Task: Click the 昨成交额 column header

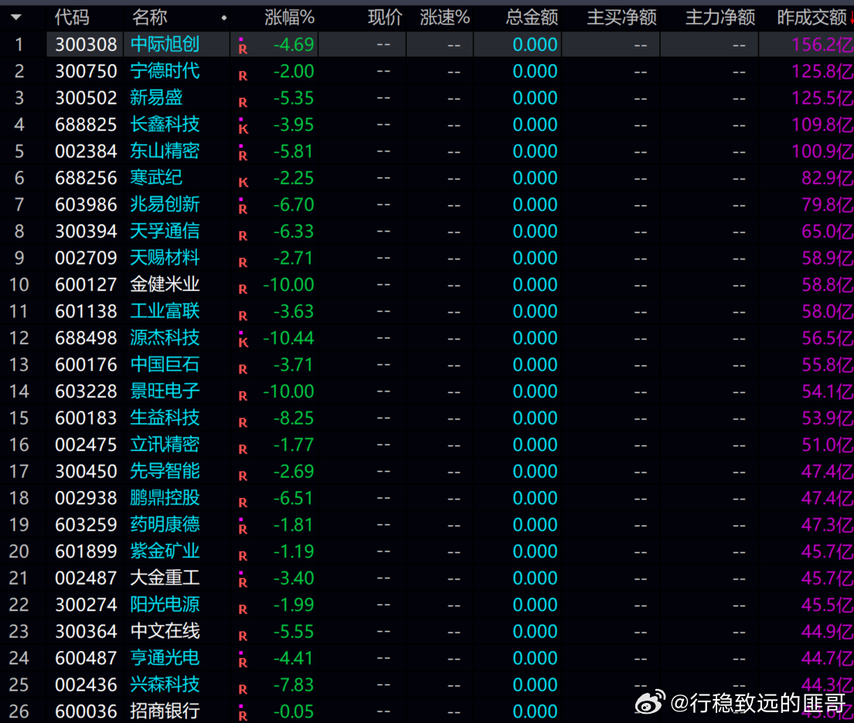Action: pyautogui.click(x=812, y=18)
